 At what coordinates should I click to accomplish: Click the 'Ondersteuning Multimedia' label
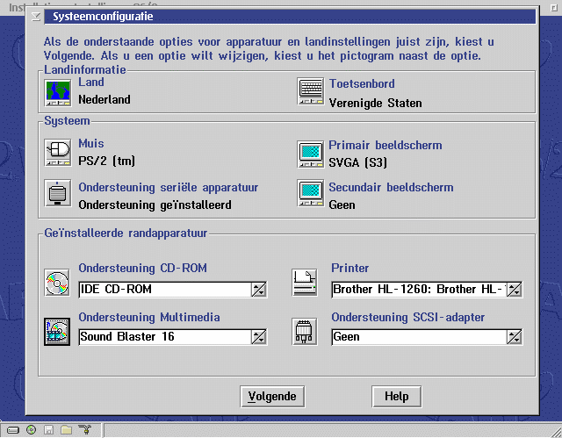click(x=149, y=317)
